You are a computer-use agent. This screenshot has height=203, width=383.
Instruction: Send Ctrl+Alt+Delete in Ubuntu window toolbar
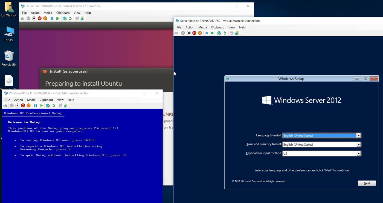[22, 19]
